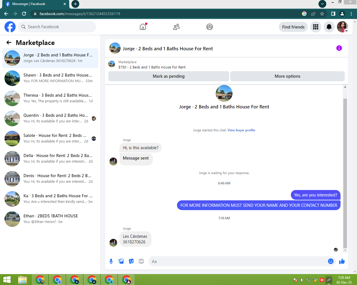Reload the page with browser refresh icon
The width and height of the screenshot is (357, 285).
pyautogui.click(x=24, y=14)
